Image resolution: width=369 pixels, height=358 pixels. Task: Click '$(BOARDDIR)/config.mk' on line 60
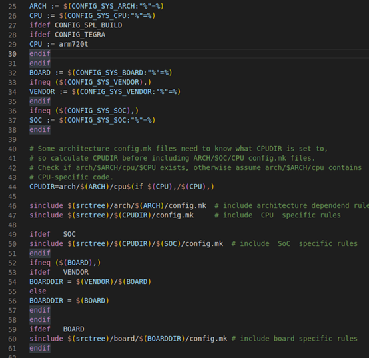pos(183,339)
